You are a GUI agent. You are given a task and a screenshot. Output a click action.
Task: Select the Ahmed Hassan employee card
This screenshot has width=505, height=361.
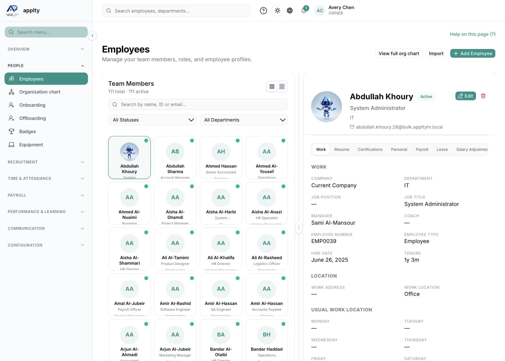pyautogui.click(x=221, y=157)
